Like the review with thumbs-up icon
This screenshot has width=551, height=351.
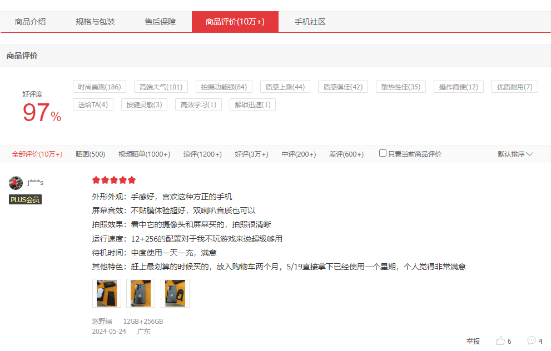pyautogui.click(x=500, y=341)
